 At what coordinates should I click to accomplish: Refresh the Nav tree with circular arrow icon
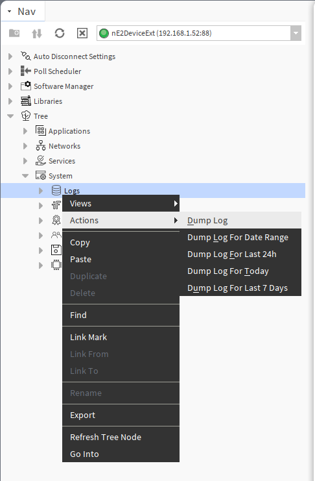click(60, 33)
